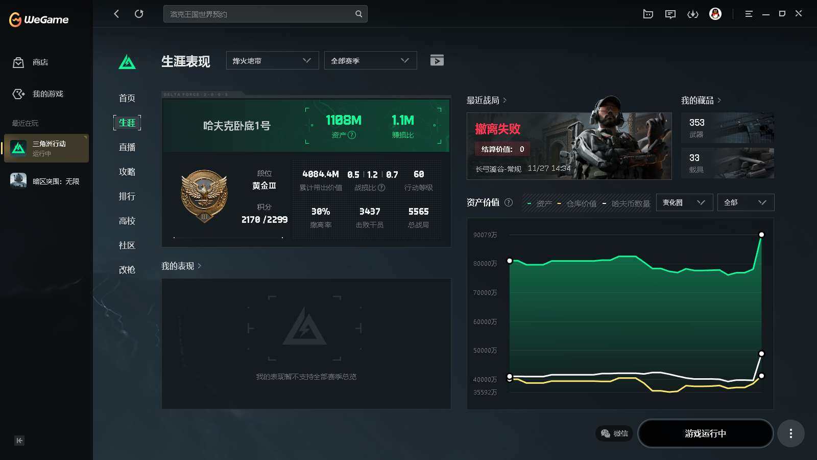This screenshot has height=460, width=817.
Task: Open the three-dot more options button
Action: [791, 433]
